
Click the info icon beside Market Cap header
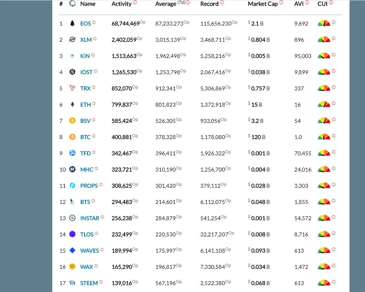point(281,2)
